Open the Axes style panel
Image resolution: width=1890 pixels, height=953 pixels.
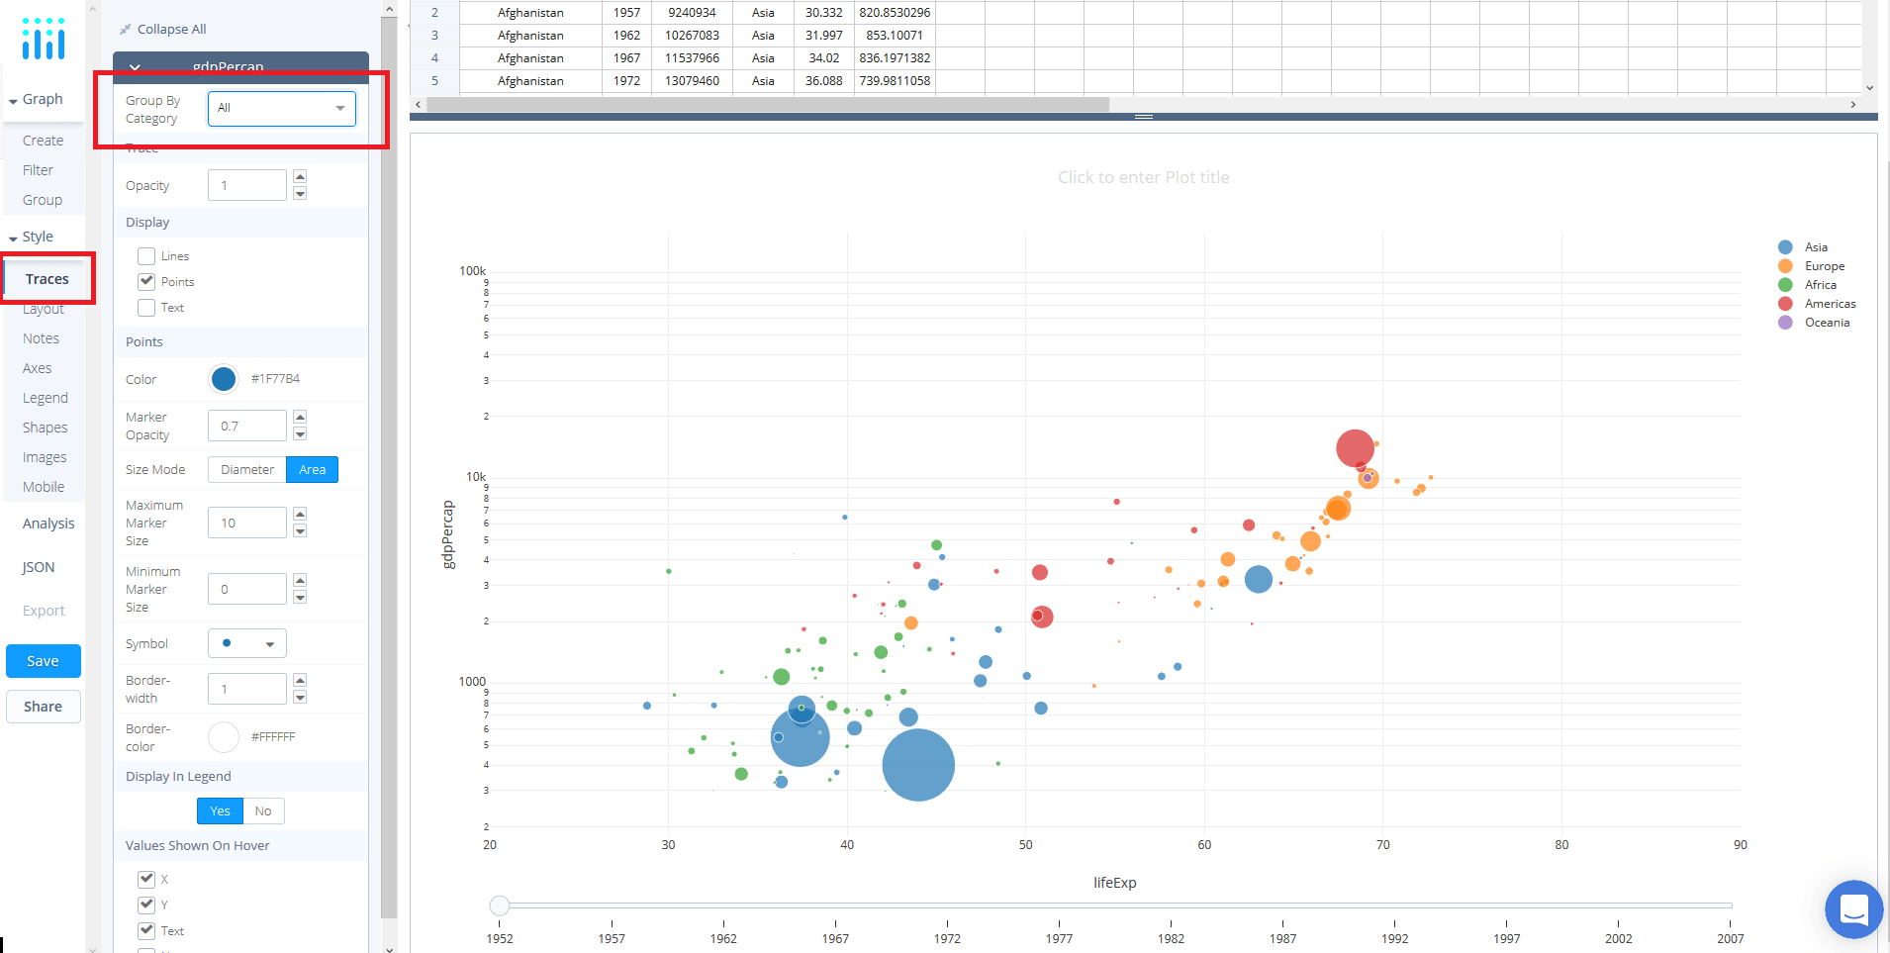coord(37,368)
